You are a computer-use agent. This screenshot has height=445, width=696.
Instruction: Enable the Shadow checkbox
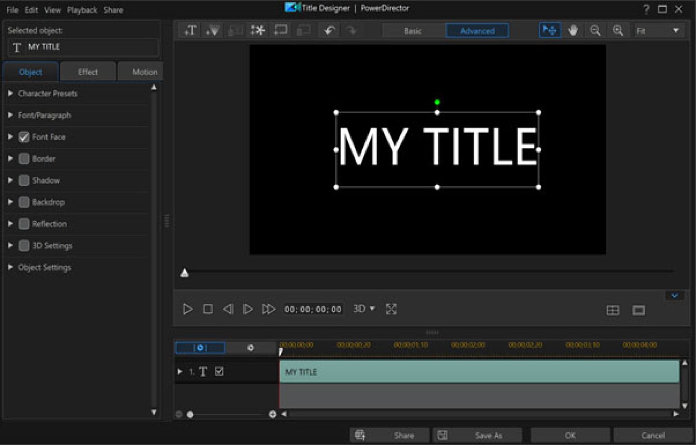[x=24, y=180]
